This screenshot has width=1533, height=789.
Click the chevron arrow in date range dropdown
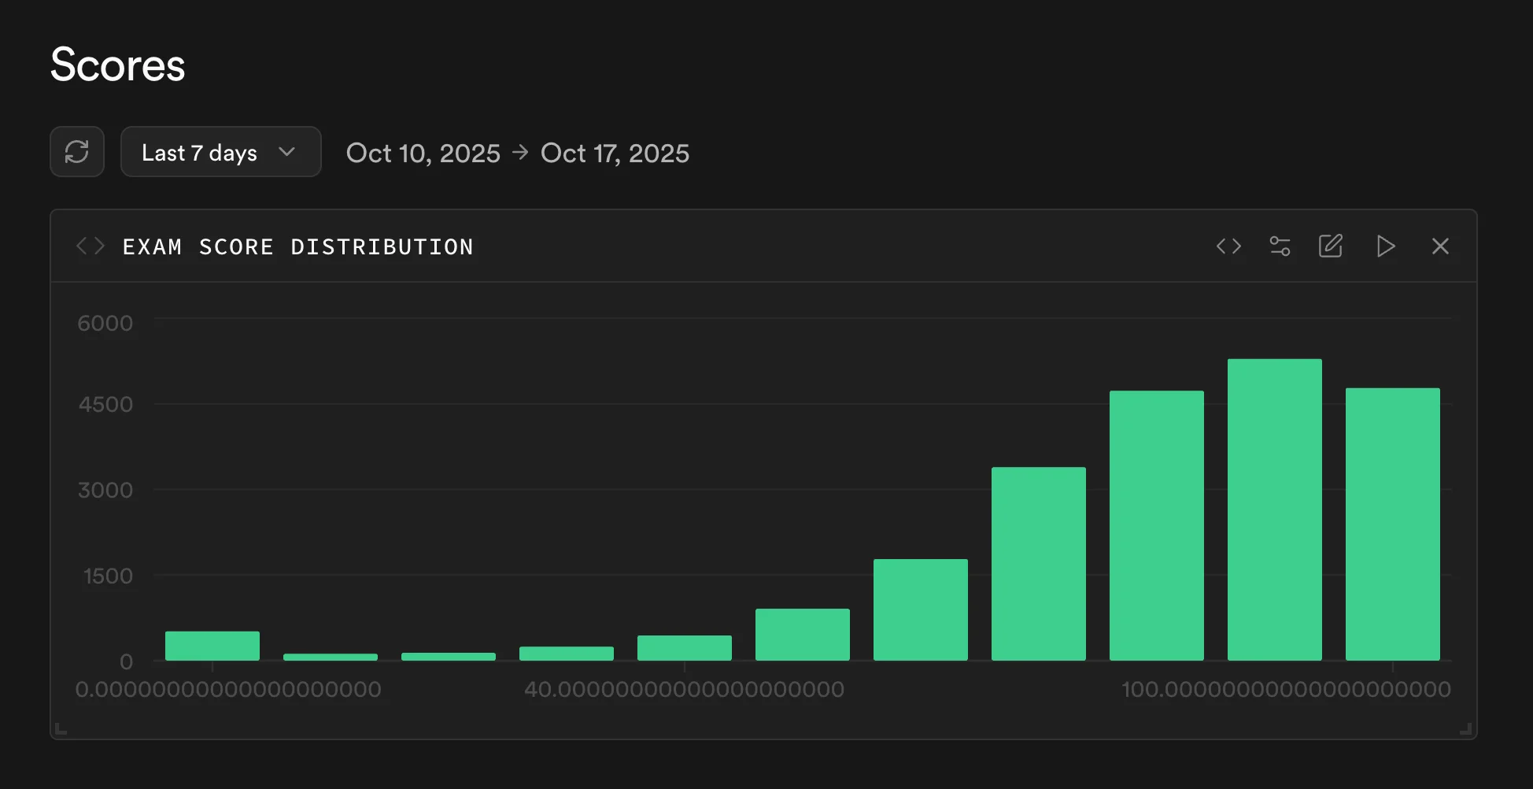tap(287, 152)
